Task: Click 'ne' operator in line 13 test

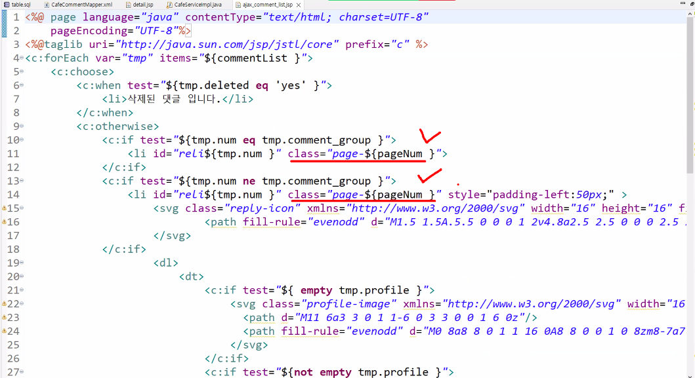Action: [249, 181]
